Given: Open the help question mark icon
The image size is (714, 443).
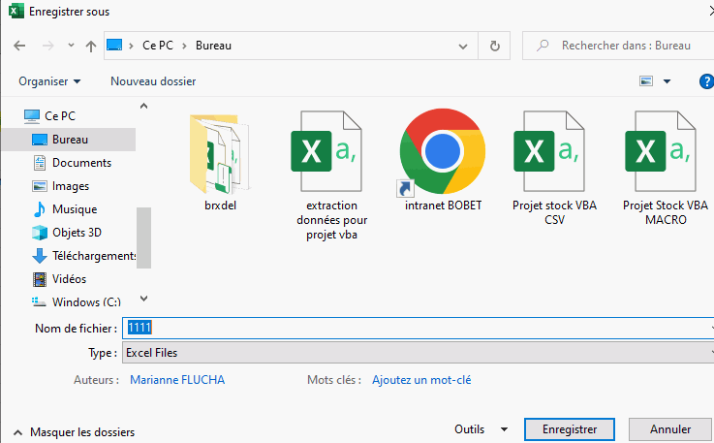Looking at the screenshot, I should tap(706, 81).
